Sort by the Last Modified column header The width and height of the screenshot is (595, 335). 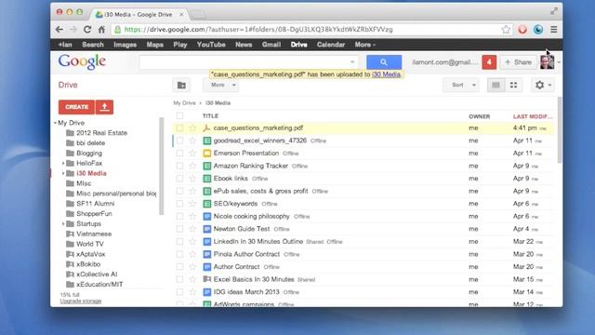click(533, 116)
